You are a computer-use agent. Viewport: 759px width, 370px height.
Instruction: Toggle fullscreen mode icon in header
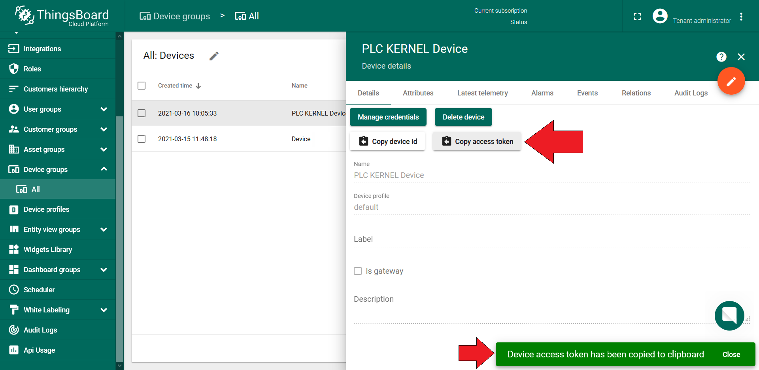tap(637, 17)
